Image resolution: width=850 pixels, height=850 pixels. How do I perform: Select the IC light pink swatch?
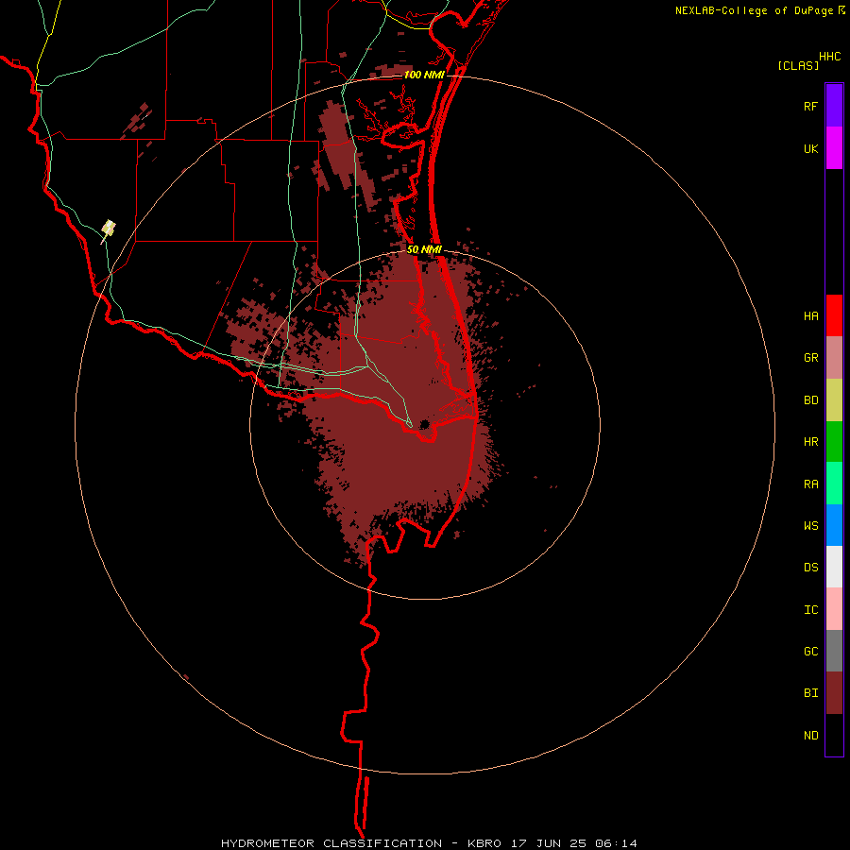click(x=834, y=609)
